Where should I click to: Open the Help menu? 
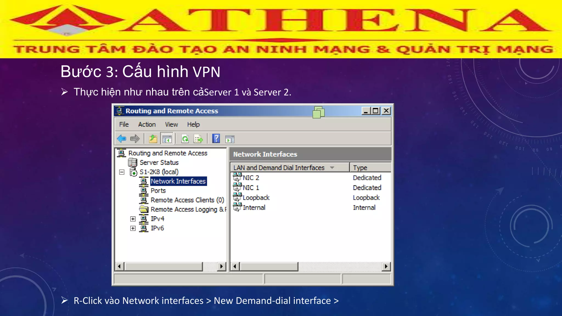point(193,125)
